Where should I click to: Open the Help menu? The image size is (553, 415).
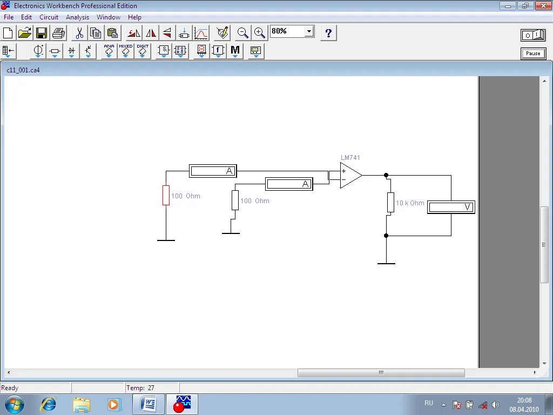click(134, 17)
